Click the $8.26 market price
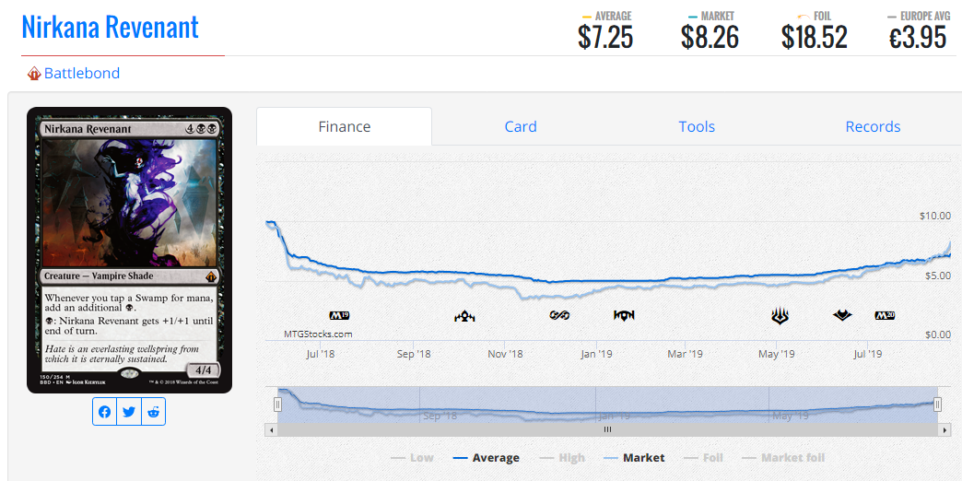962x481 pixels. [710, 38]
